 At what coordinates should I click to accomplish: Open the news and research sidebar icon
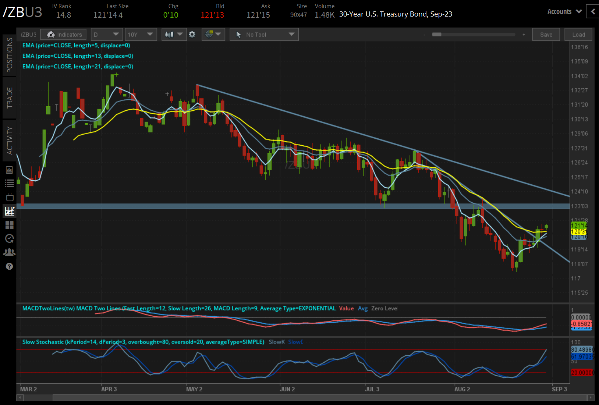tap(9, 170)
